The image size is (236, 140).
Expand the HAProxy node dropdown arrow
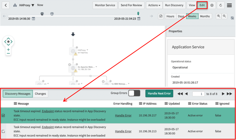tap(87, 50)
